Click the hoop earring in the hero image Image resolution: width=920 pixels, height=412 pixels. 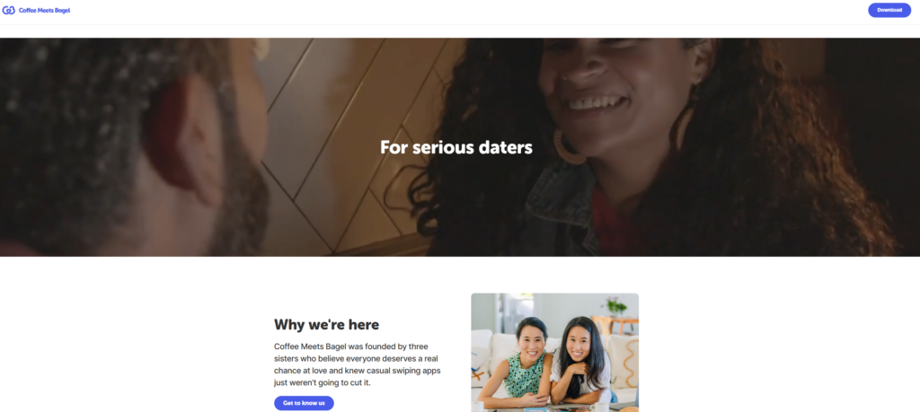coord(568,146)
